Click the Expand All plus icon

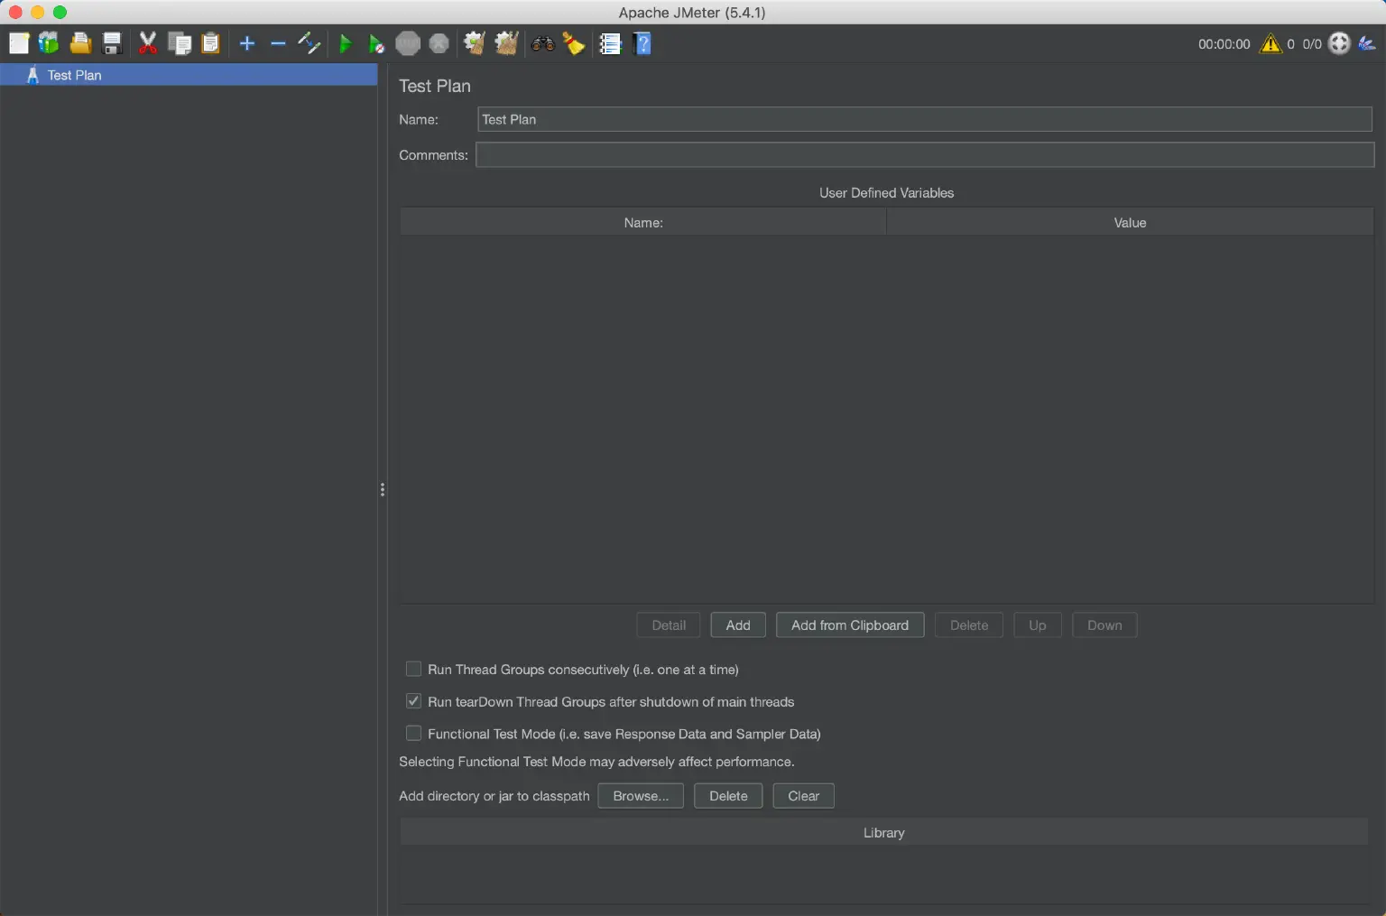[247, 43]
